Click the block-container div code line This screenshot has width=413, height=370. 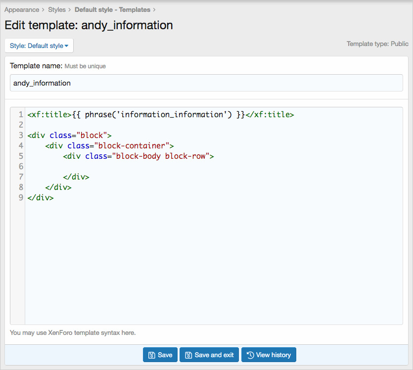pyautogui.click(x=109, y=146)
